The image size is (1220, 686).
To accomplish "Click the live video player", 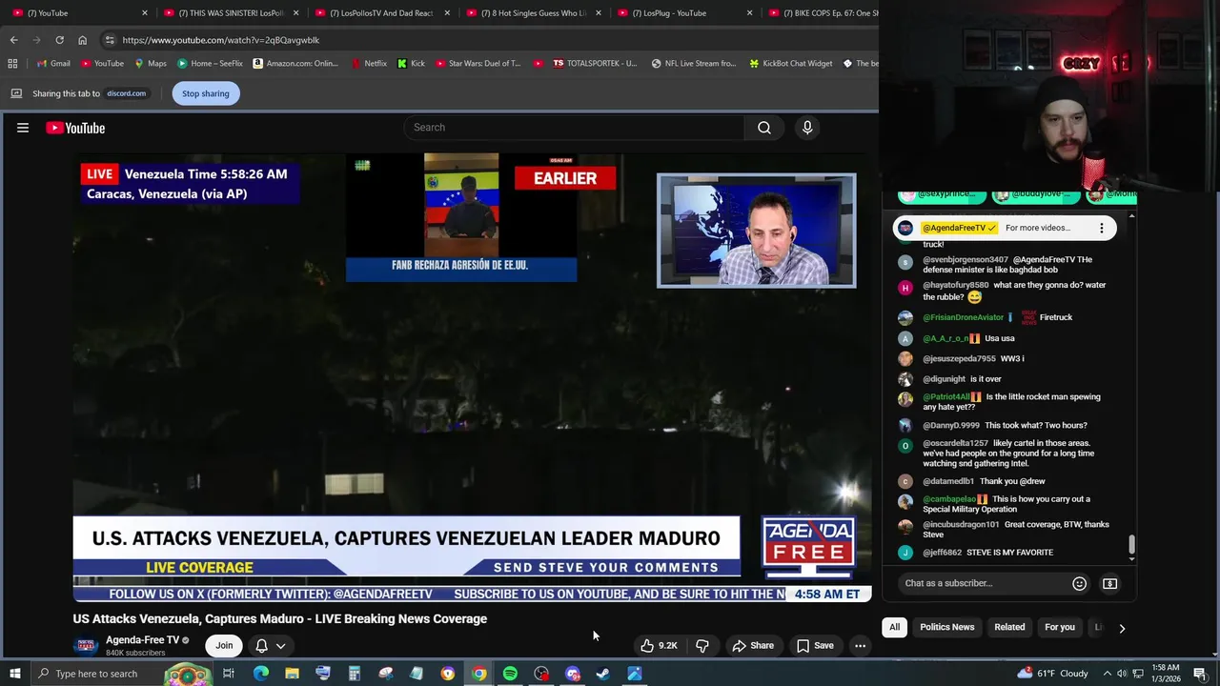I will (473, 378).
